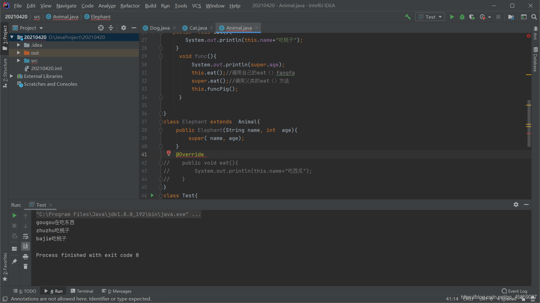Click the red error indicator in editor corner
The height and width of the screenshot is (303, 540).
coord(528,36)
